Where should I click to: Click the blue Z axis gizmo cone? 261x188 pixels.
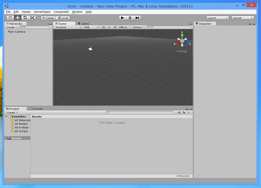(x=187, y=43)
